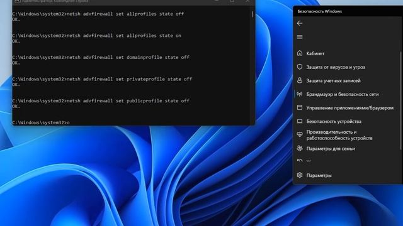403x226 pixels.
Task: Toggle the hamburger navigation menu icon
Action: tap(300, 37)
